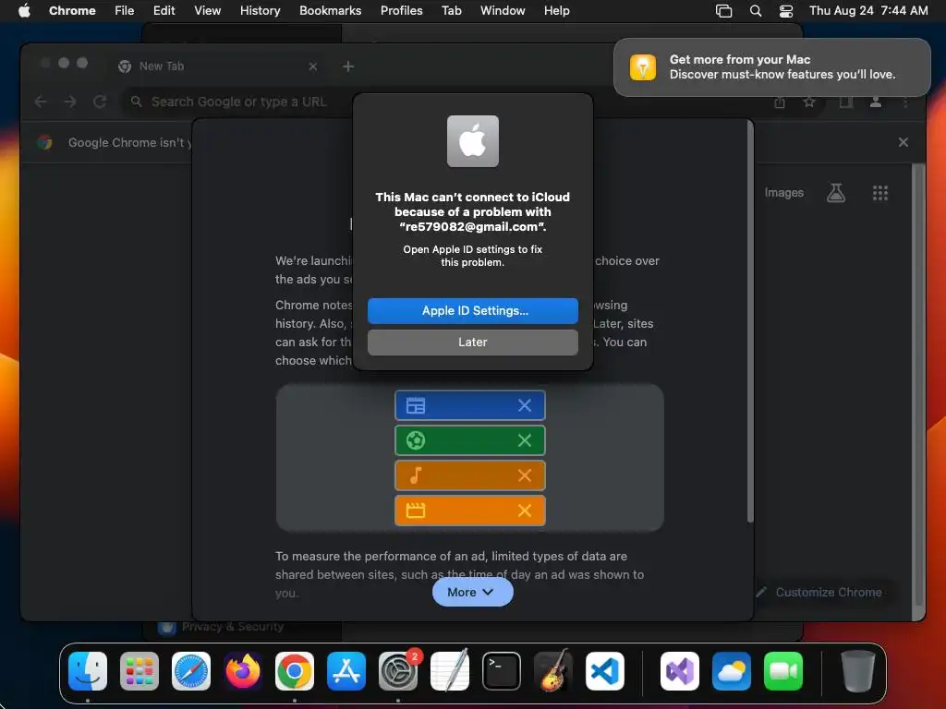Launch Terminal from the Dock
This screenshot has height=709, width=946.
502,671
